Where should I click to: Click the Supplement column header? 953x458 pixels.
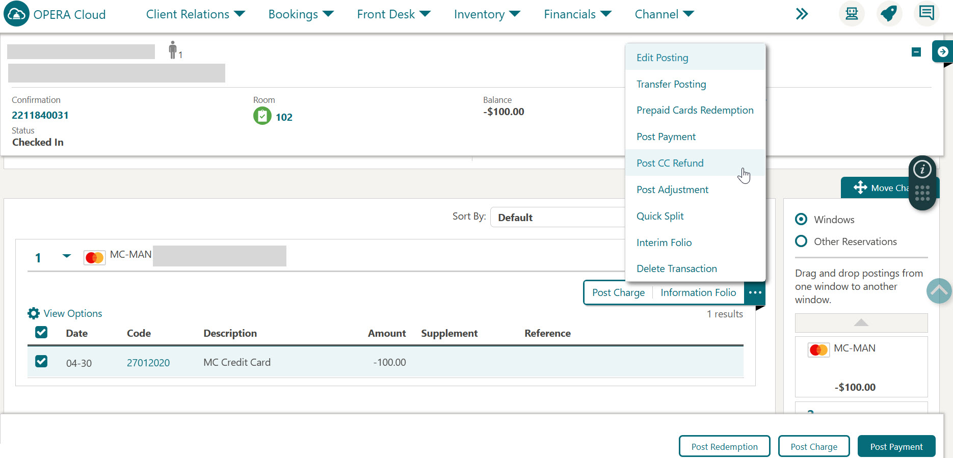point(449,333)
